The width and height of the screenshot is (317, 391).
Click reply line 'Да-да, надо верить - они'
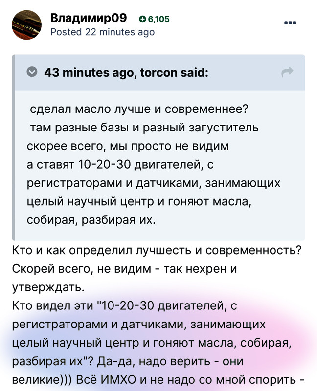pyautogui.click(x=170, y=361)
